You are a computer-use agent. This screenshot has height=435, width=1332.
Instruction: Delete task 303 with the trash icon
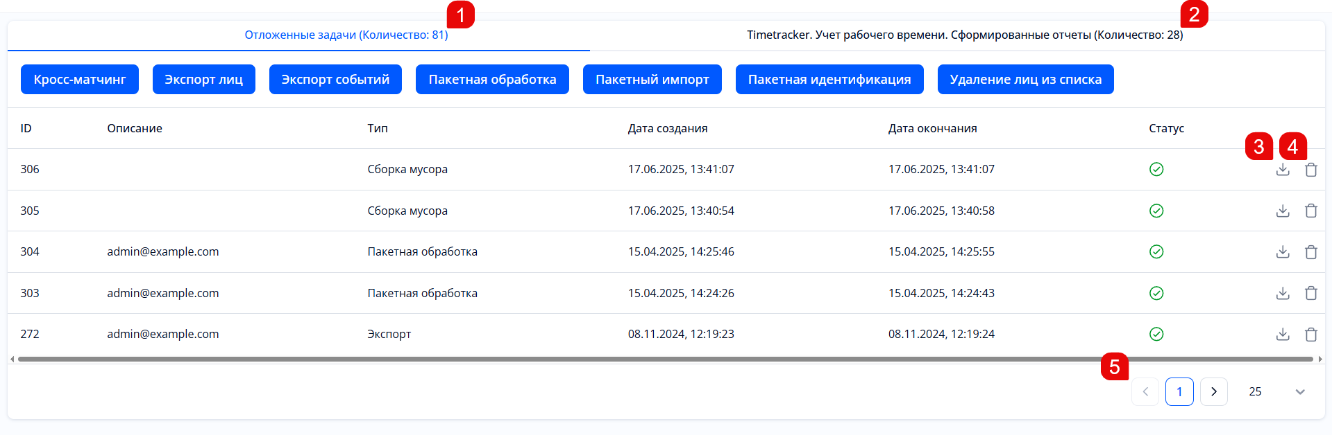tap(1311, 293)
